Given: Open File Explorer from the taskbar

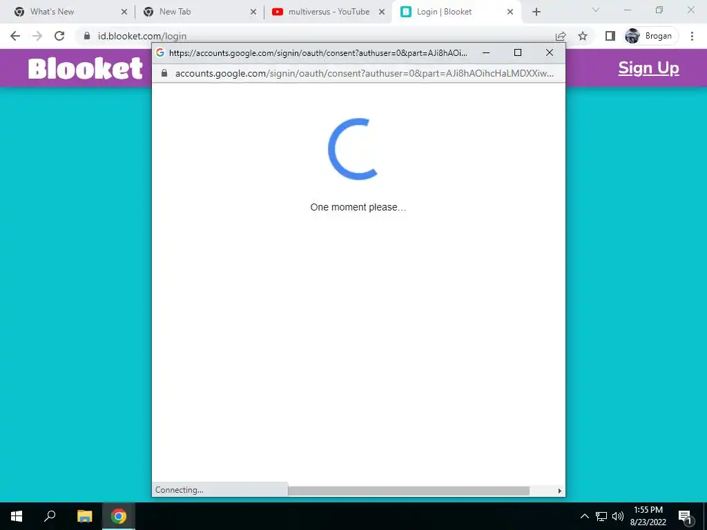Looking at the screenshot, I should click(84, 516).
